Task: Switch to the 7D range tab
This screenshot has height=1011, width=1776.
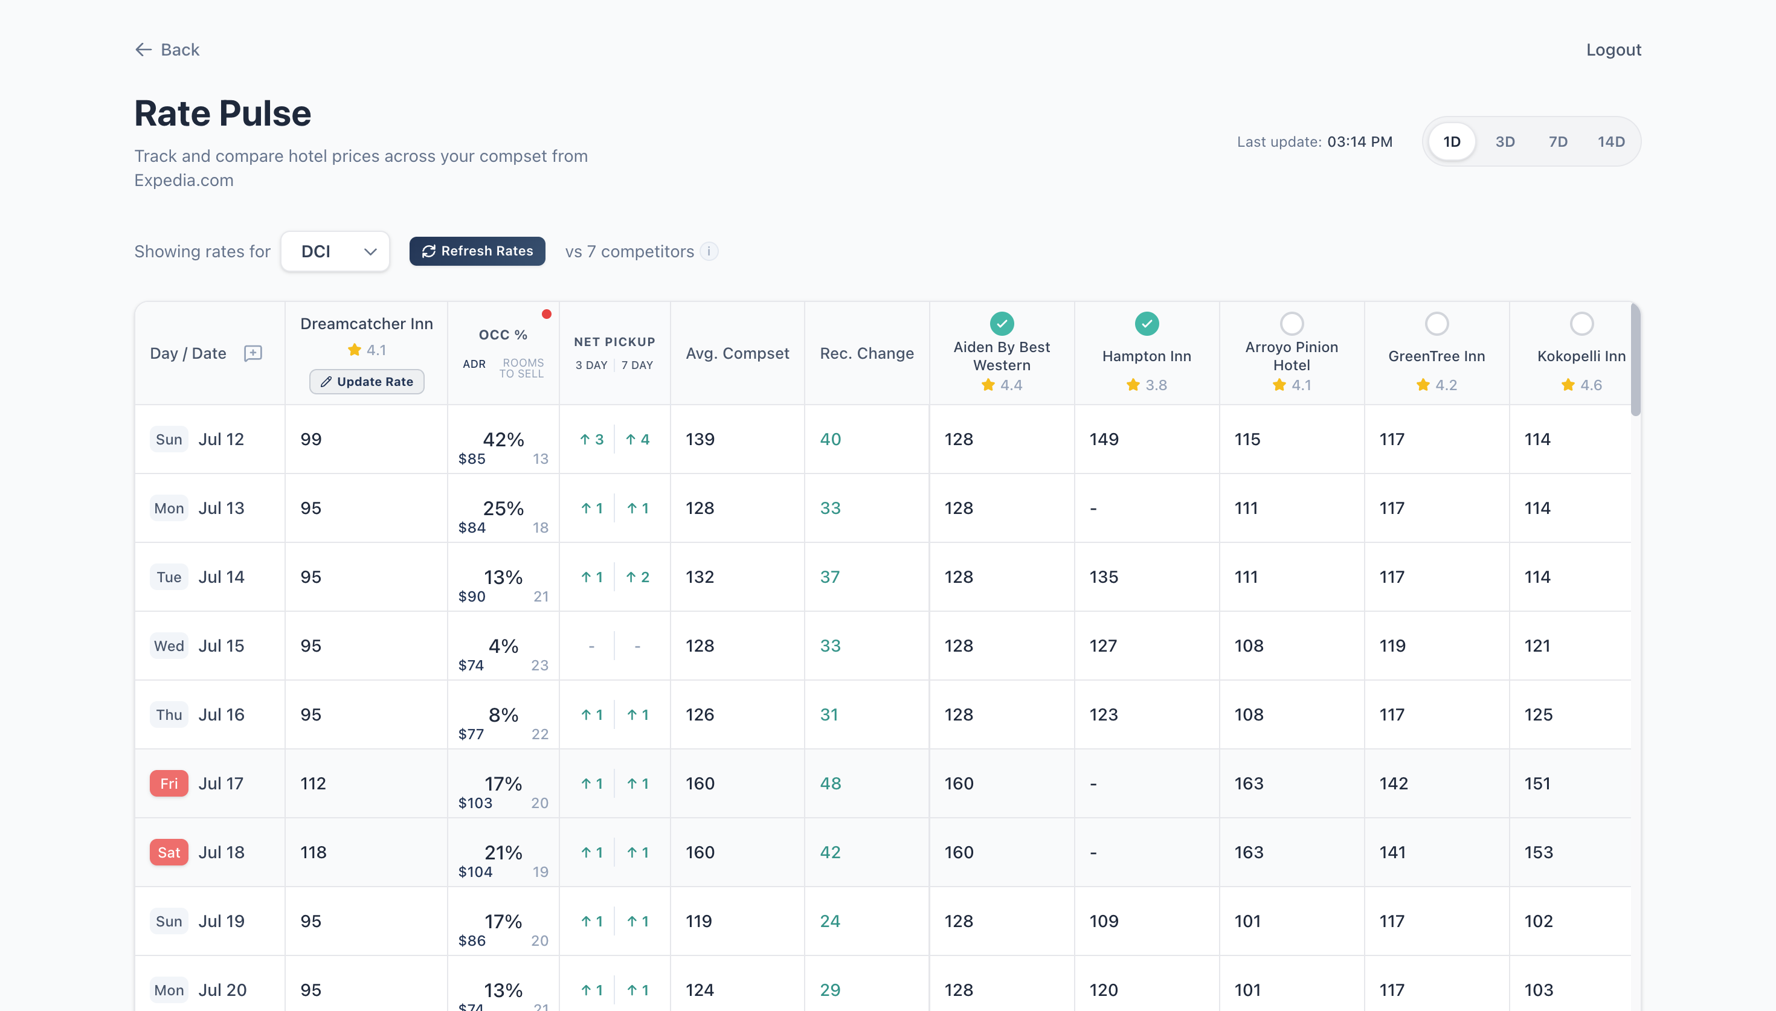Action: point(1557,142)
